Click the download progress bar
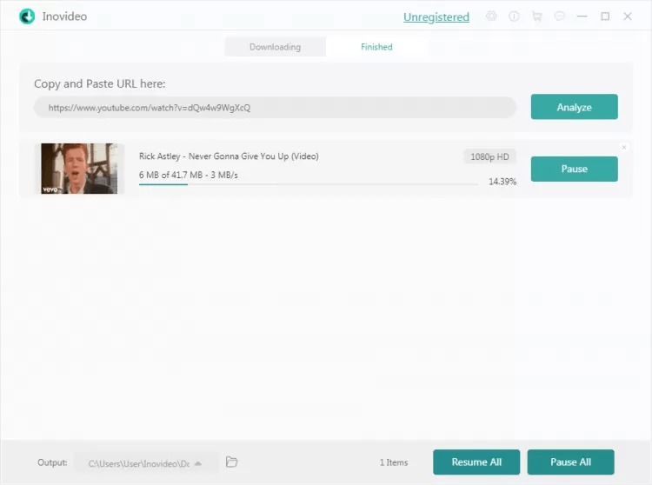652x485 pixels. 308,185
